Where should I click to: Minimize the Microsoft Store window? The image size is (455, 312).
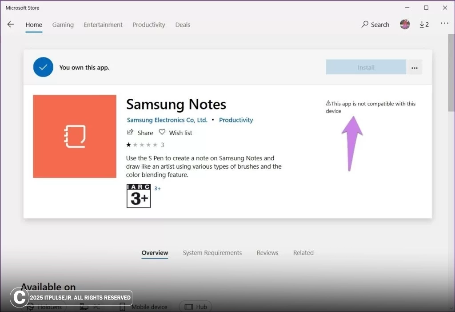click(x=407, y=8)
